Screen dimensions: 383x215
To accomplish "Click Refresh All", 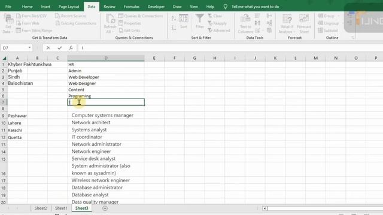I will 110,24.
